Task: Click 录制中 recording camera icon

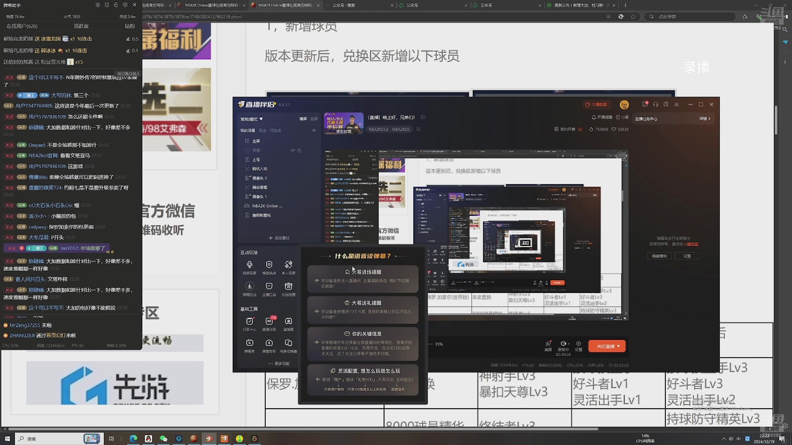Action: click(563, 344)
